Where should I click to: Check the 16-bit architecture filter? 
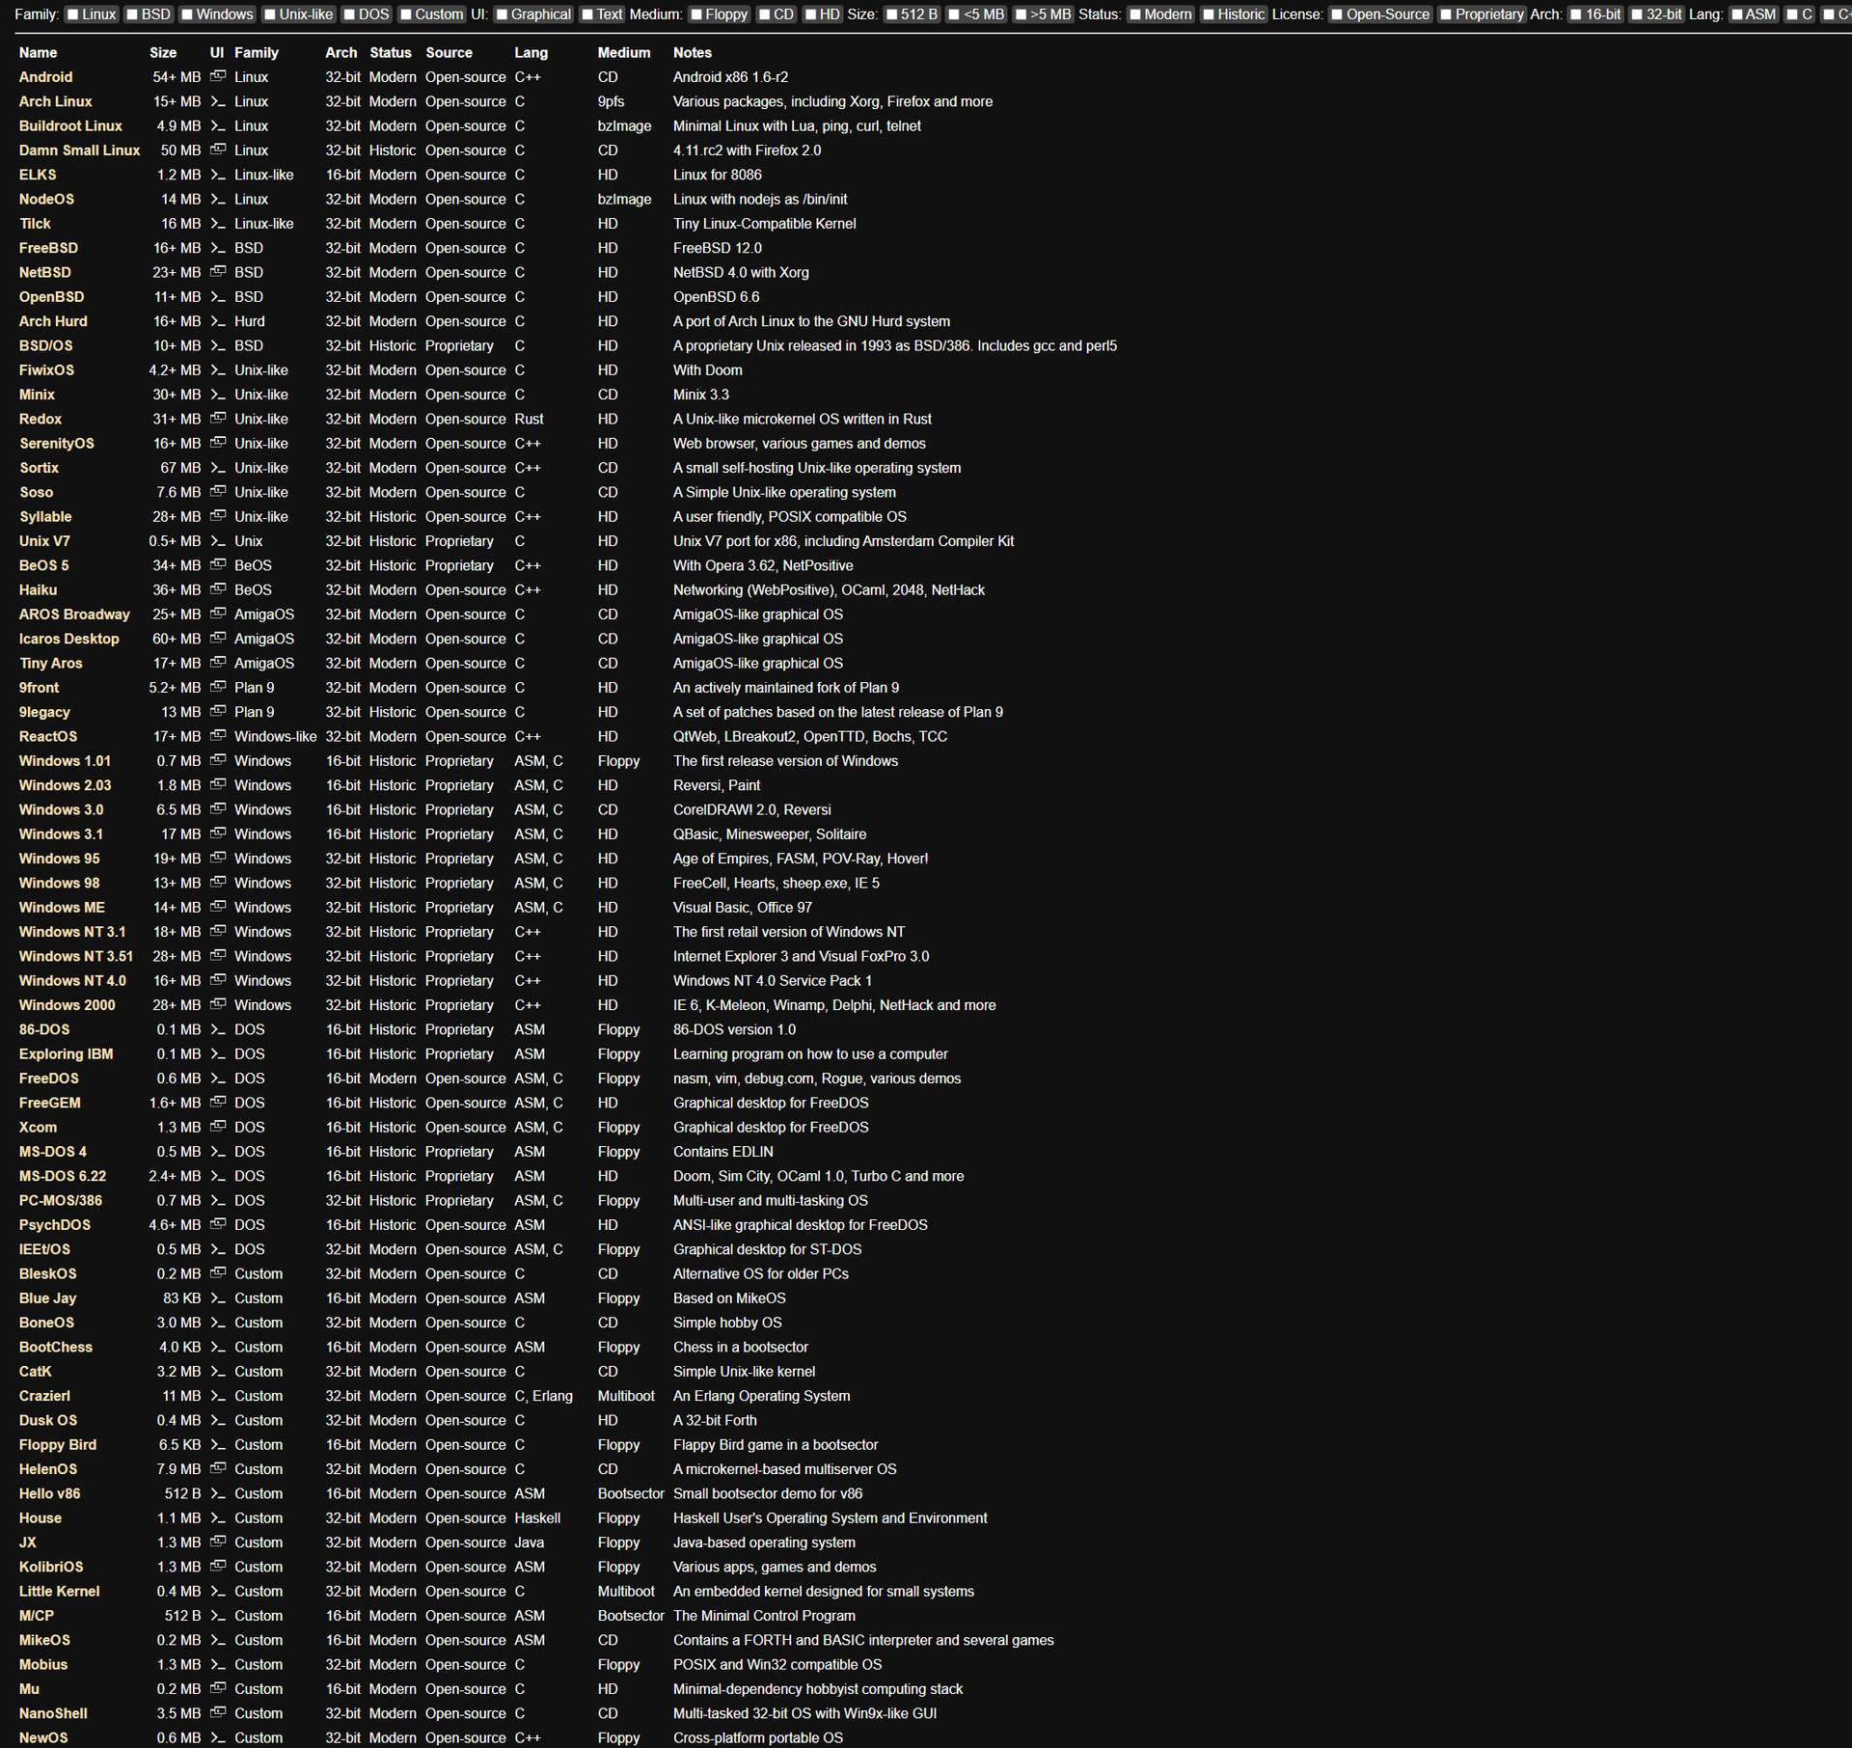(x=1576, y=14)
